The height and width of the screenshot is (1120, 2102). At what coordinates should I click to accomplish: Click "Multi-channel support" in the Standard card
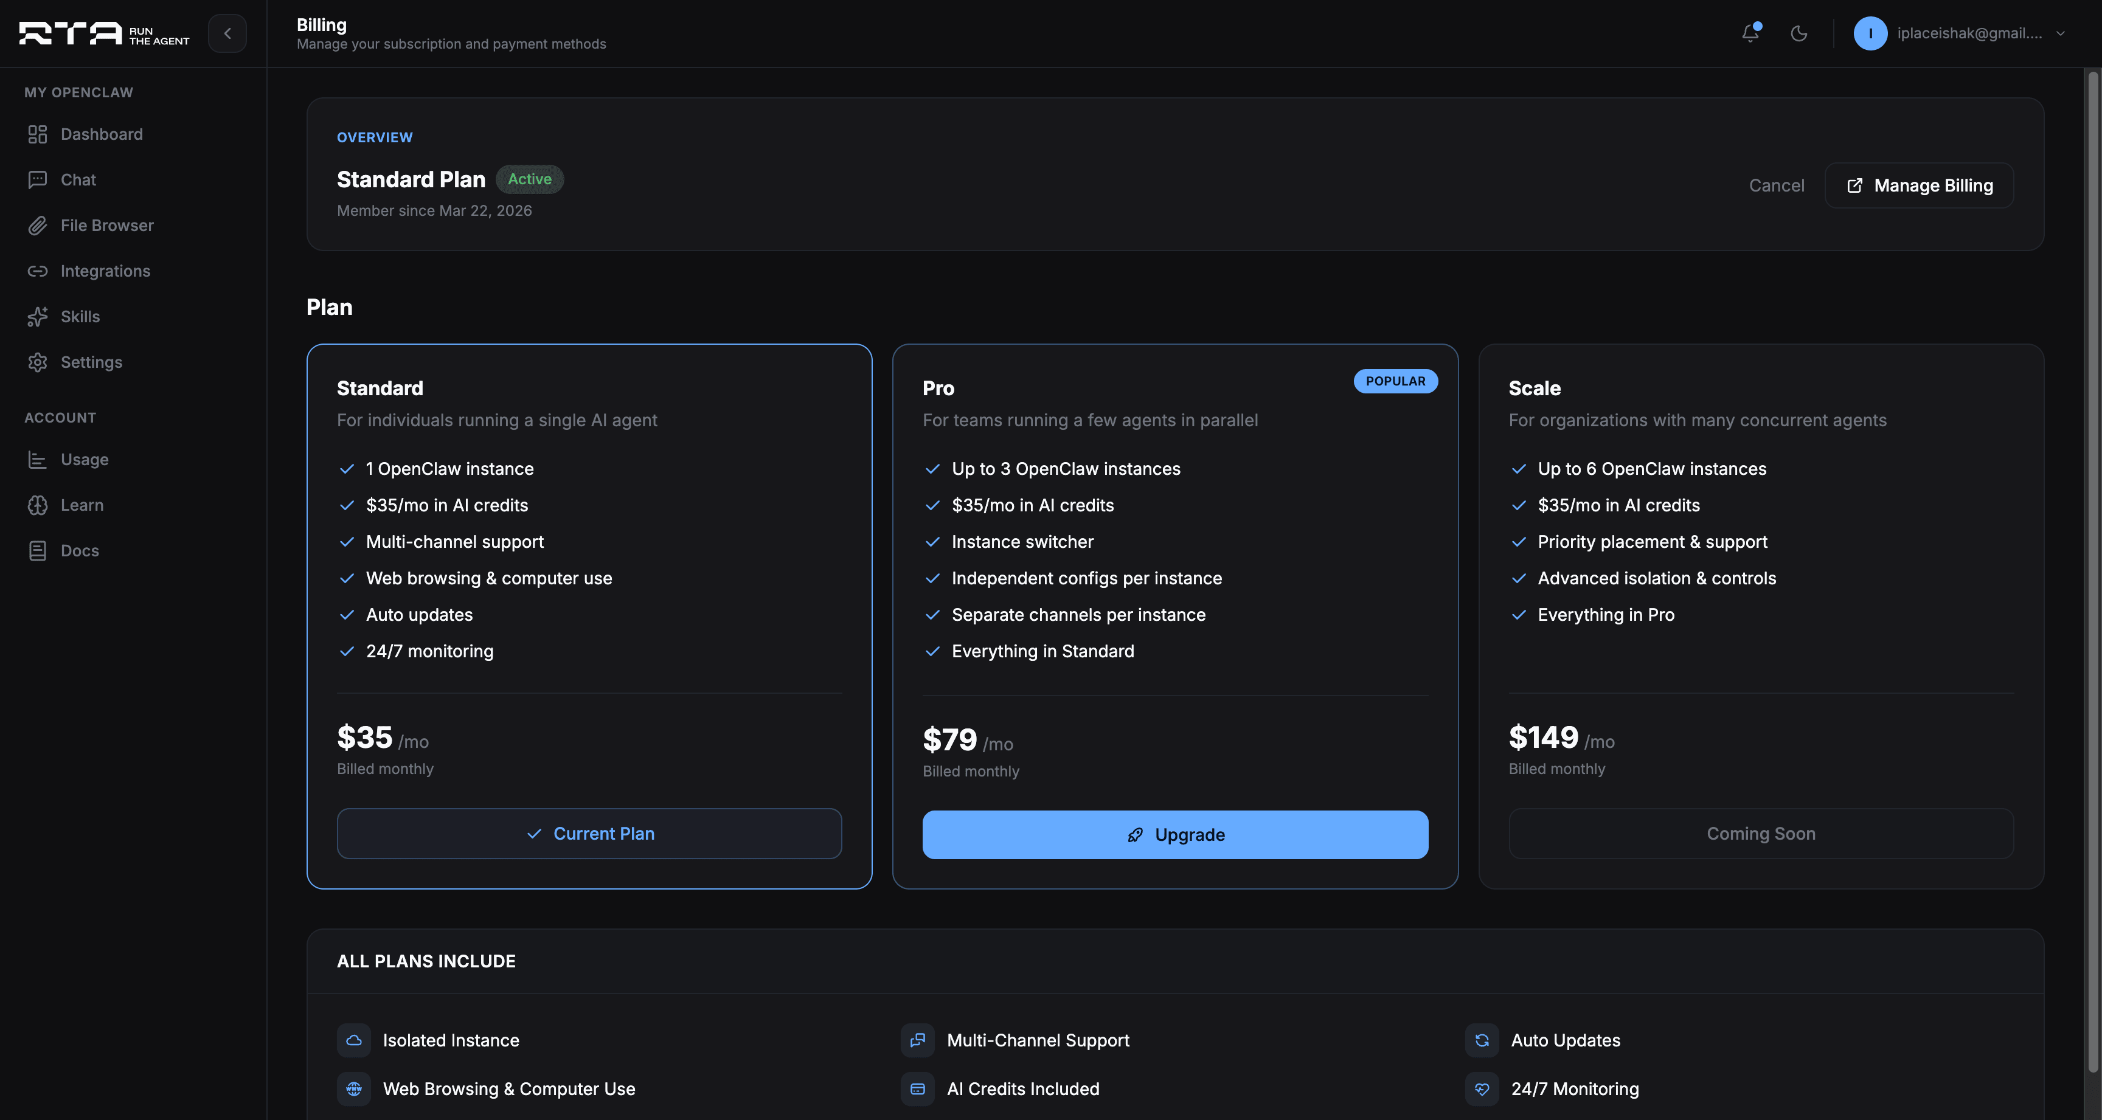click(454, 542)
